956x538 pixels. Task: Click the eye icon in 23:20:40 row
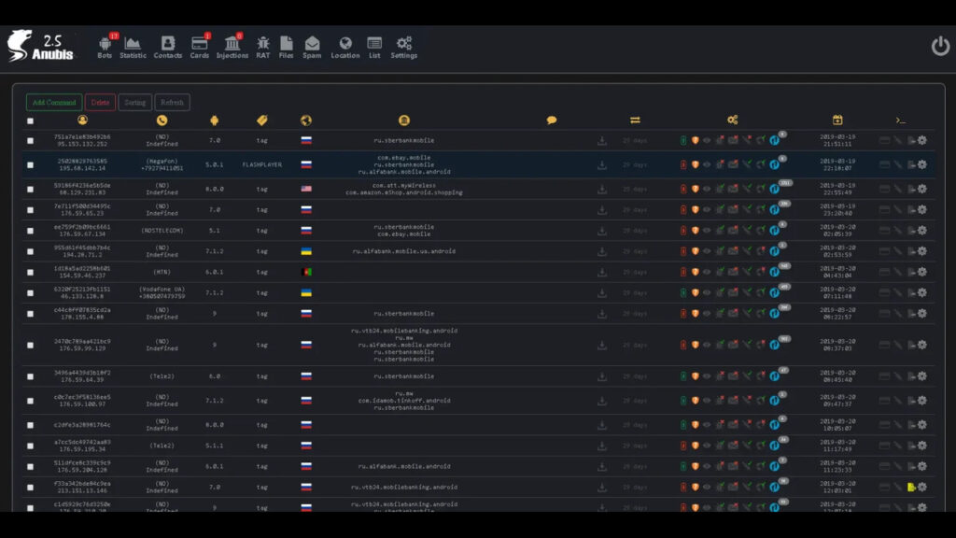pyautogui.click(x=708, y=210)
